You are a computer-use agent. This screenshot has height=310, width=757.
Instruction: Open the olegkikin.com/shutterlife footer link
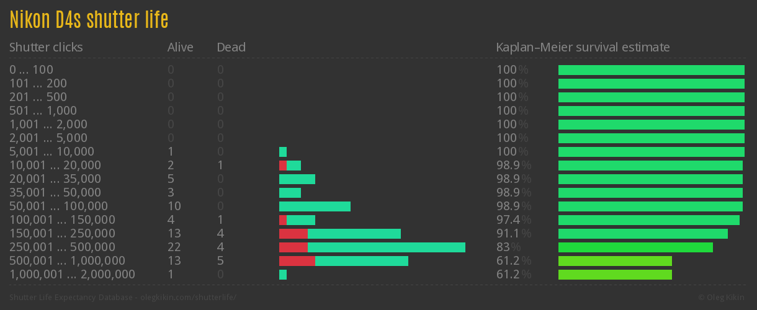[x=188, y=298]
